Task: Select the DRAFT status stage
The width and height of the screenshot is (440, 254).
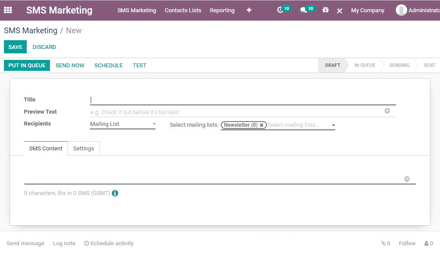Action: pos(333,65)
